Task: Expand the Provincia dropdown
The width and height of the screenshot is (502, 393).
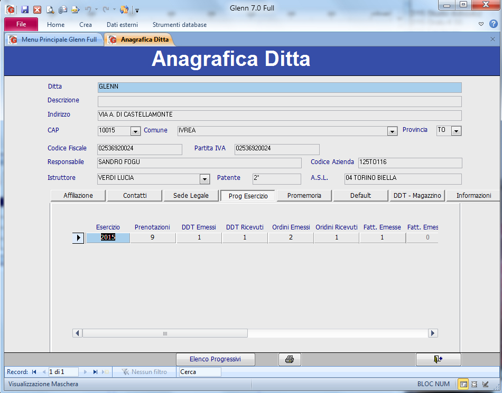Action: (456, 131)
